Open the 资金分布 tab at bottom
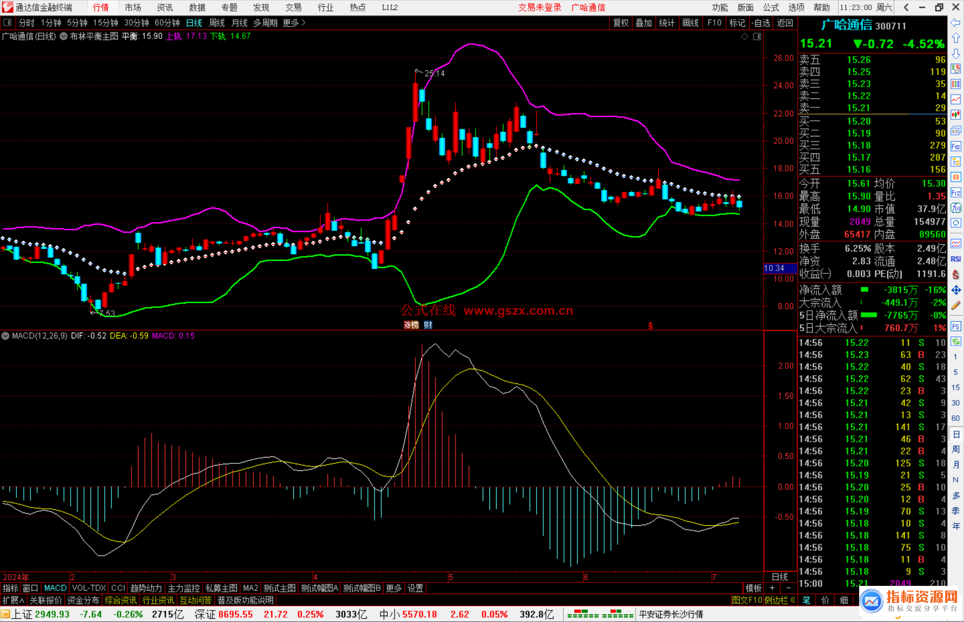 click(83, 600)
